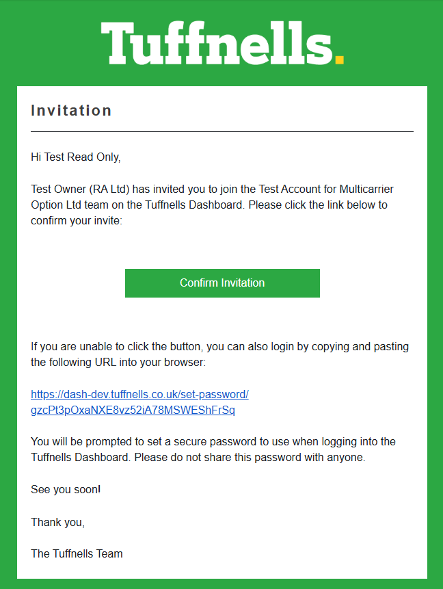Click the Invitation heading
The image size is (443, 589).
point(71,111)
